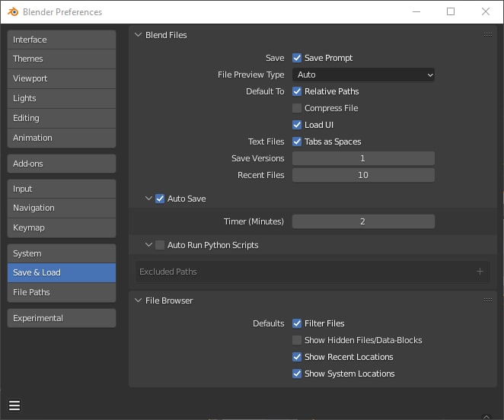This screenshot has height=420, width=504.
Task: Click the Timer (Minutes) value slider
Action: click(363, 221)
